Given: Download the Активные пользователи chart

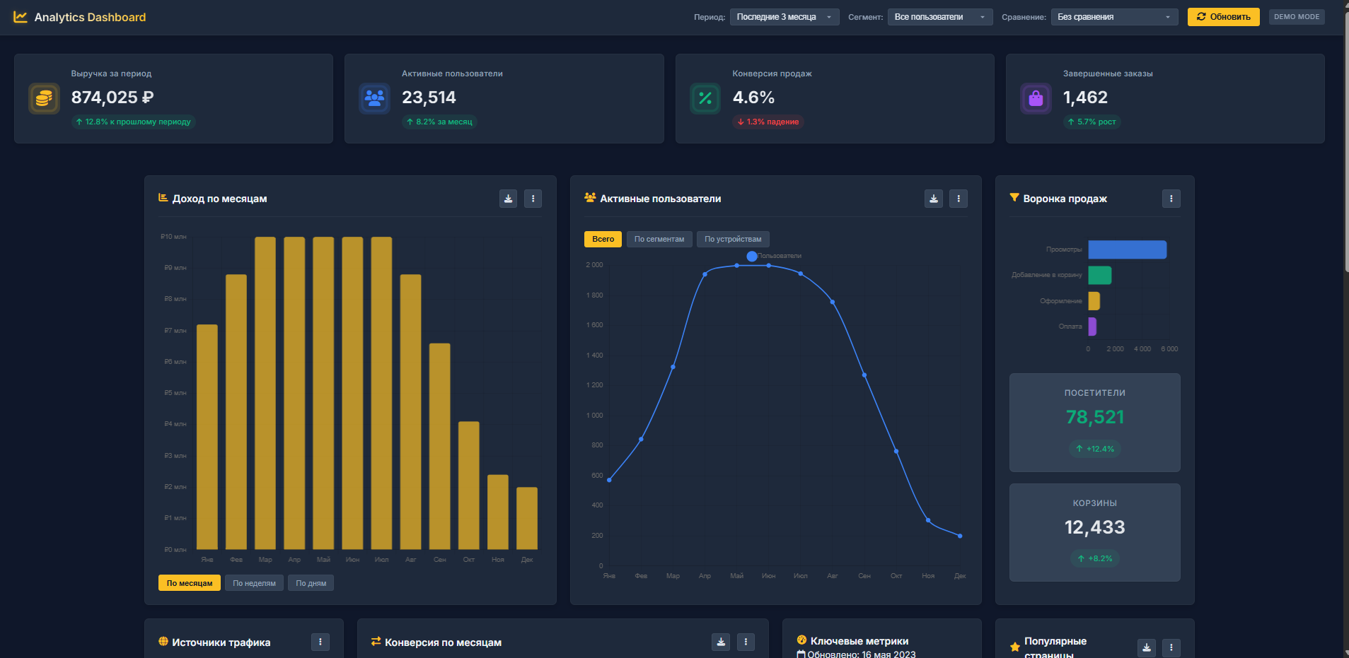Looking at the screenshot, I should pyautogui.click(x=933, y=199).
